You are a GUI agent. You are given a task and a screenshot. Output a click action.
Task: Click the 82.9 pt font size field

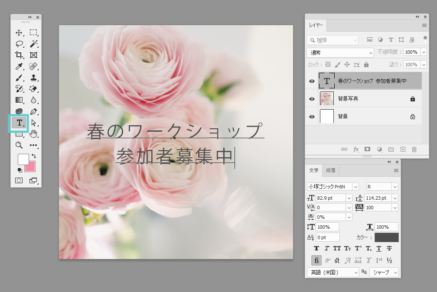330,198
